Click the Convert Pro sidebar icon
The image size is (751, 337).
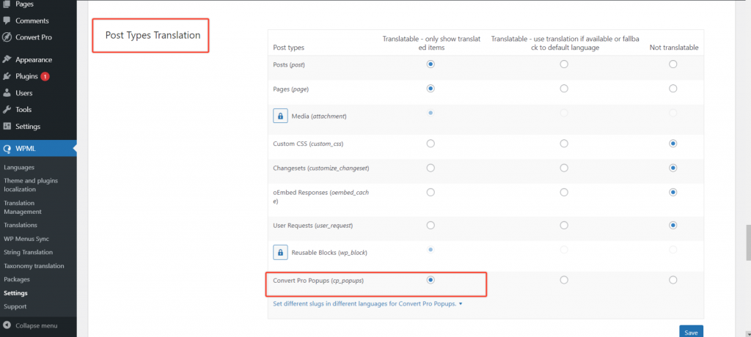(7, 37)
